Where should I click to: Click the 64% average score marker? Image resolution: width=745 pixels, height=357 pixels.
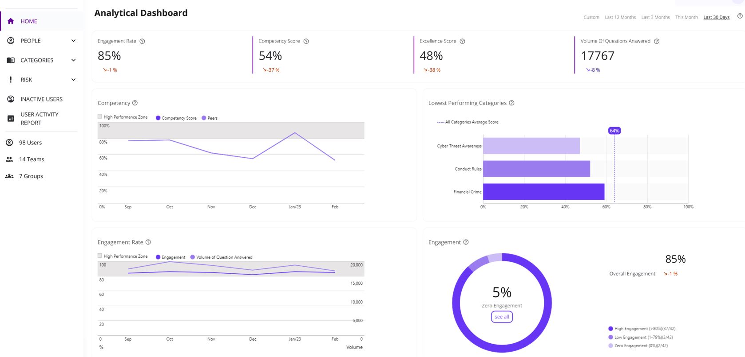point(614,131)
